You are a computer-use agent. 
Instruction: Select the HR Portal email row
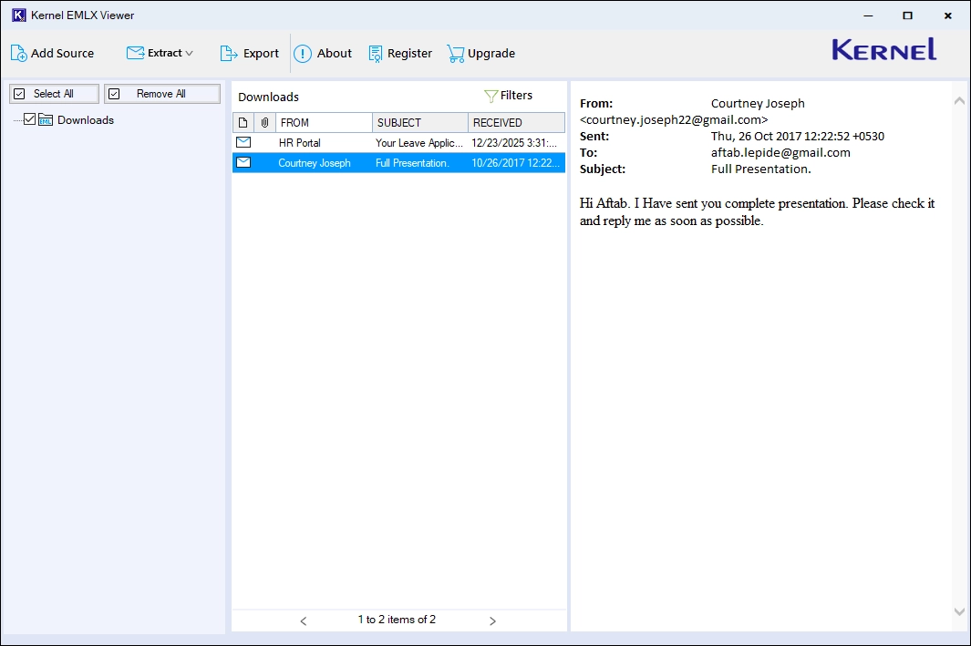[398, 143]
